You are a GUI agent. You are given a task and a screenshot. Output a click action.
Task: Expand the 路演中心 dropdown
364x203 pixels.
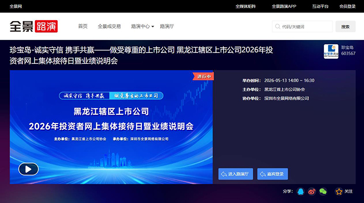142,26
